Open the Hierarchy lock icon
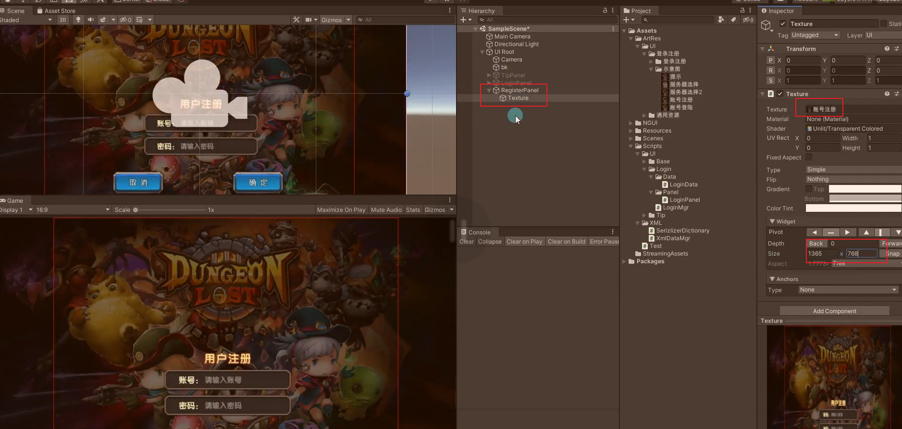Viewport: 902px width, 429px height. 605,10
